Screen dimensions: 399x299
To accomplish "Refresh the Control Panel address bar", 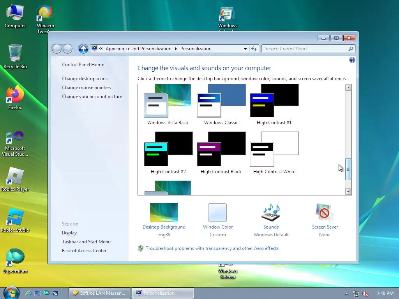I will pyautogui.click(x=254, y=49).
